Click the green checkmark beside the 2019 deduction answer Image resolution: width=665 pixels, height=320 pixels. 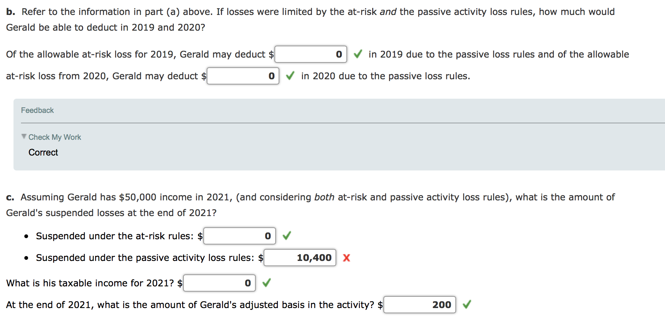click(358, 54)
